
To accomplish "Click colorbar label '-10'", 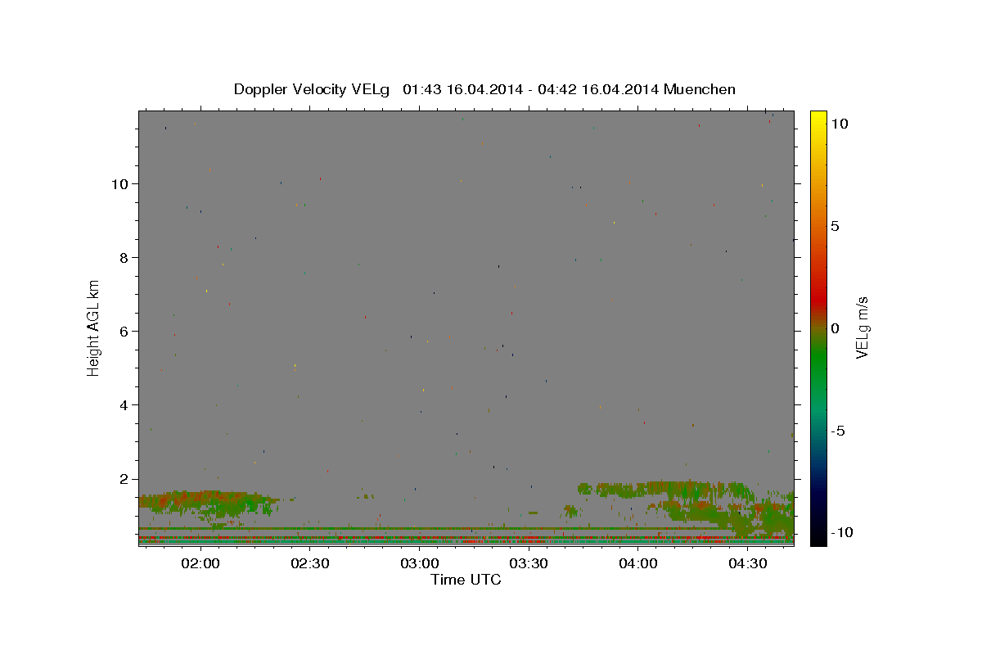I will 842,533.
